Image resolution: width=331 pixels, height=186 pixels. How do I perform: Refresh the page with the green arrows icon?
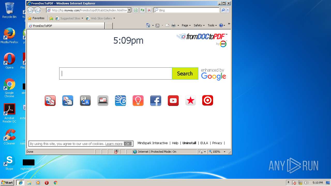pos(142,10)
